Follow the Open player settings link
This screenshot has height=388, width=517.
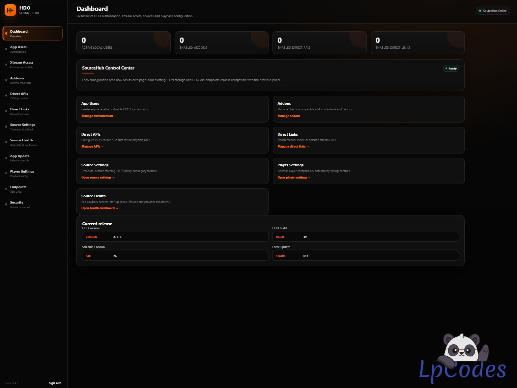294,178
